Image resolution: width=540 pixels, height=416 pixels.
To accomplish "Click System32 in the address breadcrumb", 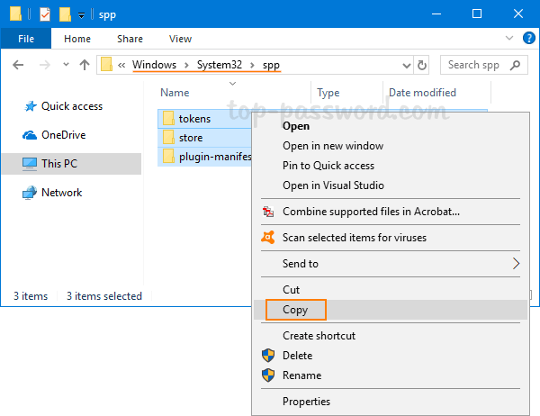I will pyautogui.click(x=220, y=65).
